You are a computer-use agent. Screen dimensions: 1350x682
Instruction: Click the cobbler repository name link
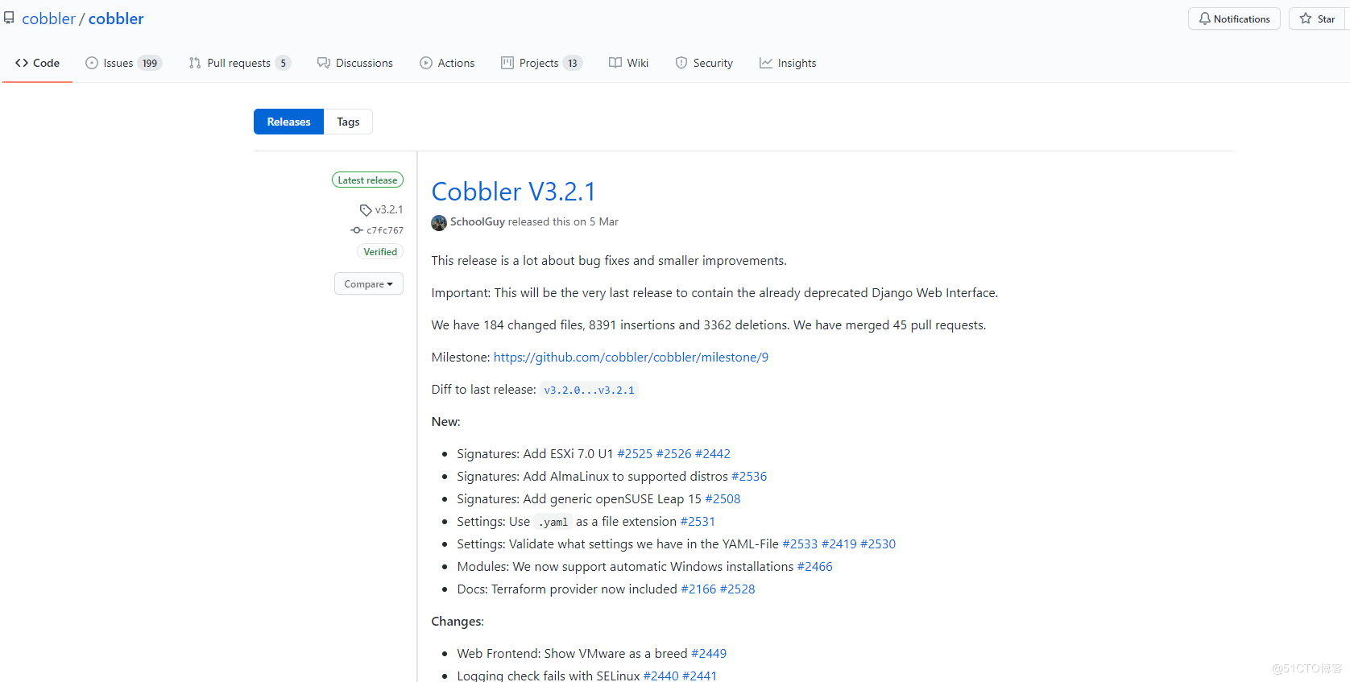116,19
